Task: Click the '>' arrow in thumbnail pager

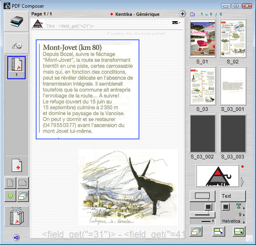Action: pos(206,15)
